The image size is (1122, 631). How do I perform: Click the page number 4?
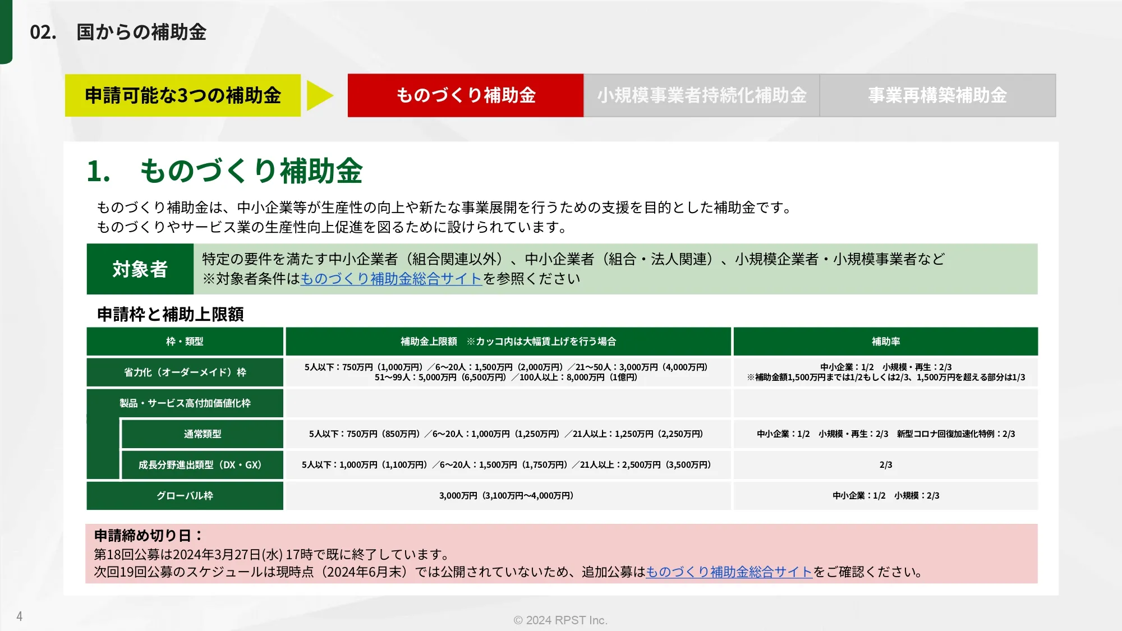point(20,616)
